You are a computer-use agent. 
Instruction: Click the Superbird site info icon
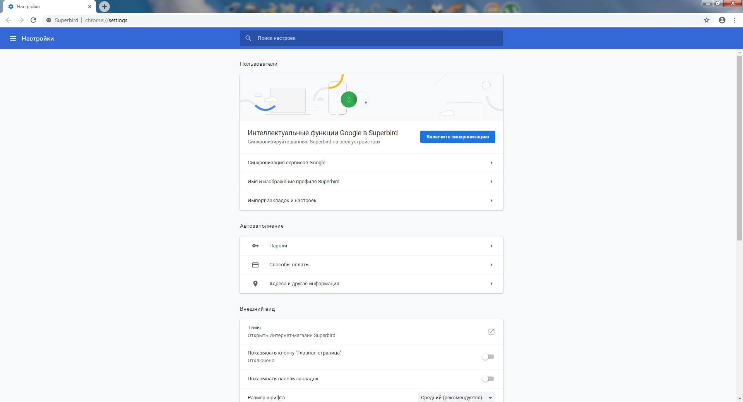[x=49, y=20]
